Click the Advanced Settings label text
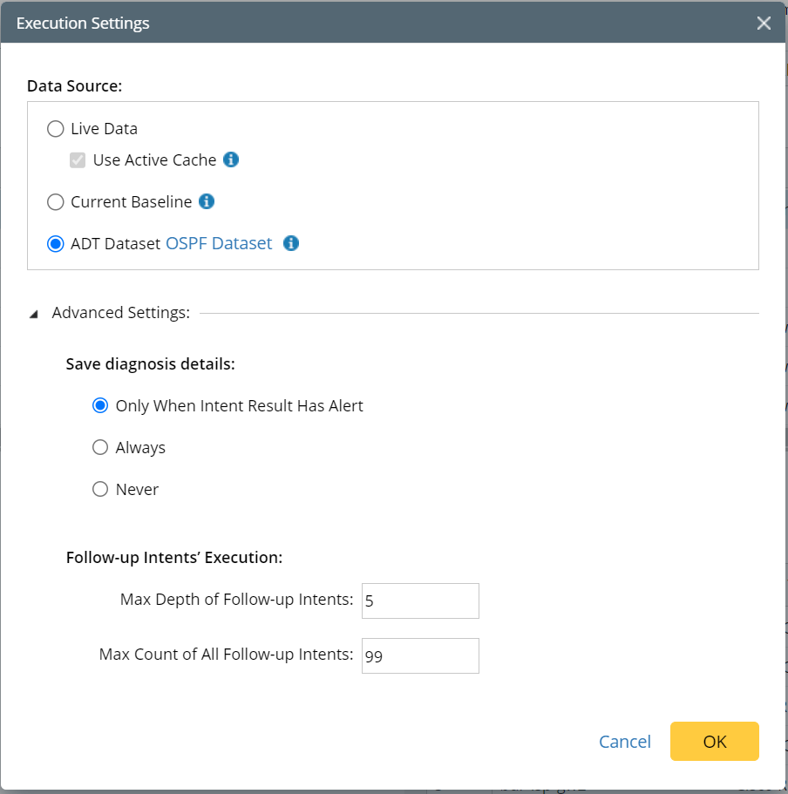Viewport: 788px width, 794px height. coord(121,313)
